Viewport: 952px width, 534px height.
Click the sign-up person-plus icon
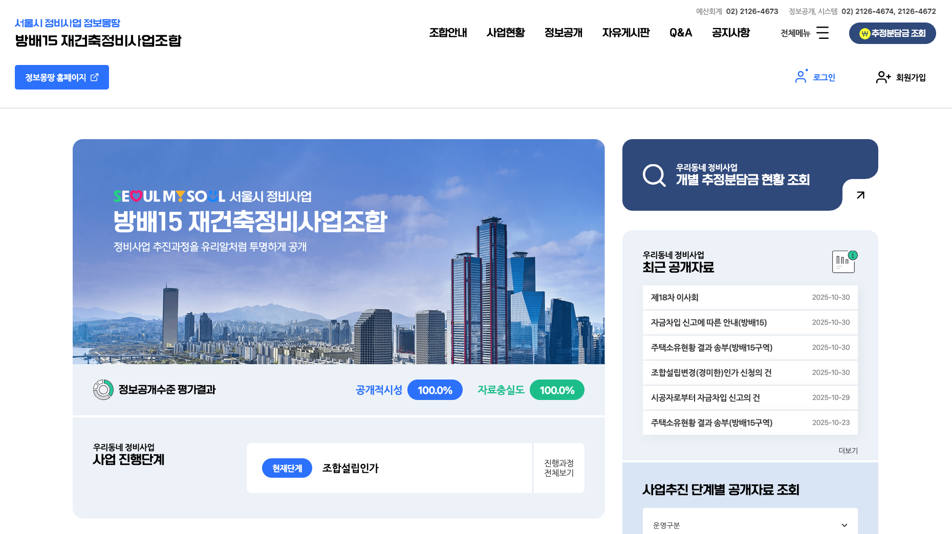[883, 77]
